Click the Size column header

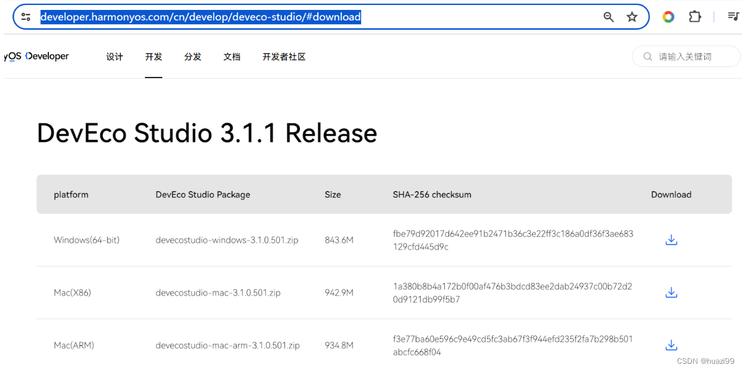pos(333,195)
